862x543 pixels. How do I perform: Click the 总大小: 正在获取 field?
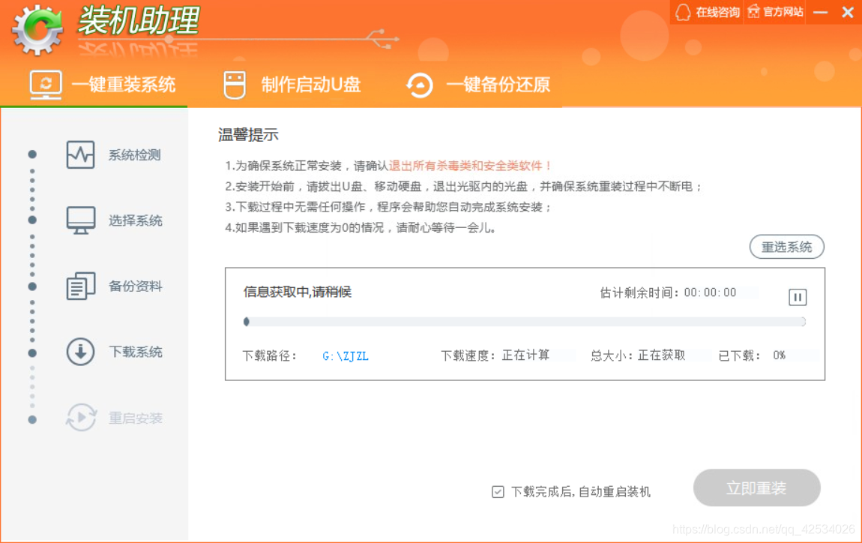(x=638, y=355)
